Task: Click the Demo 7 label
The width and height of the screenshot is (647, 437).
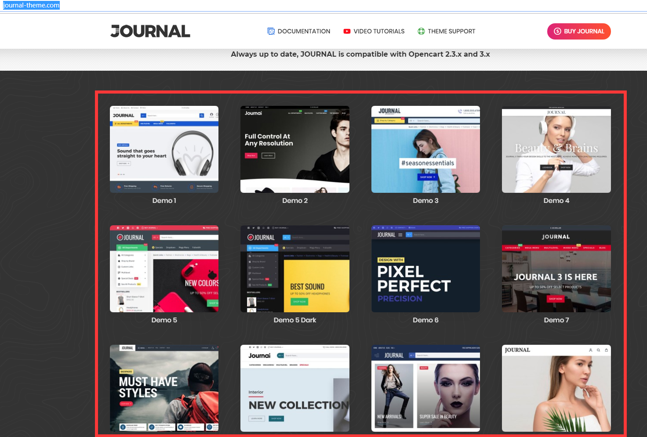Action: 556,320
